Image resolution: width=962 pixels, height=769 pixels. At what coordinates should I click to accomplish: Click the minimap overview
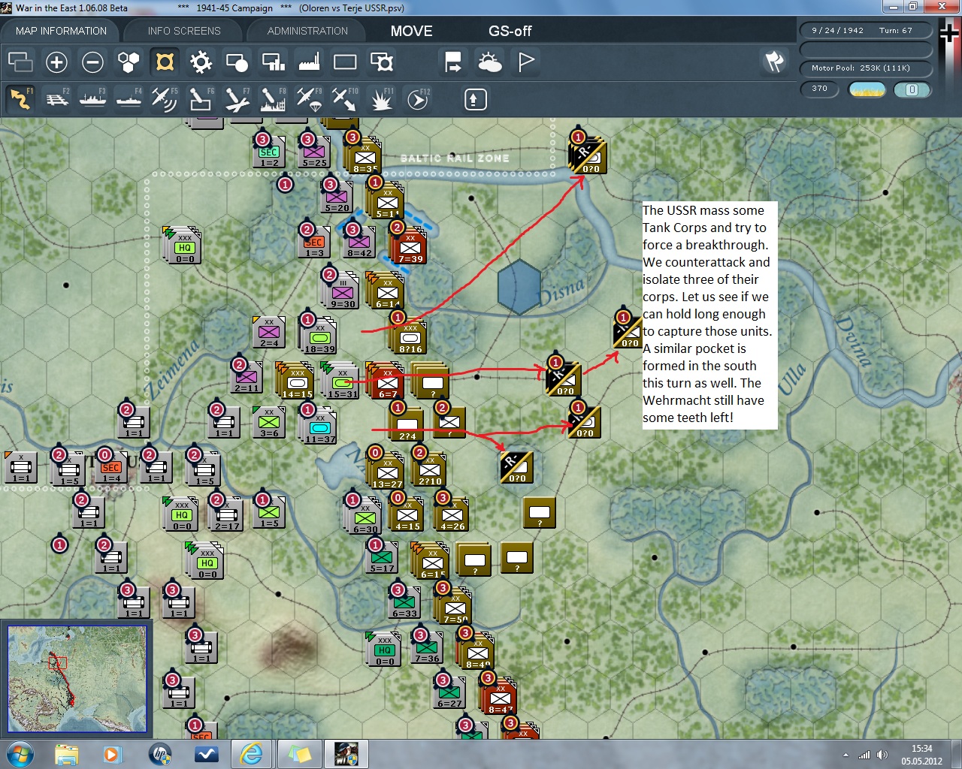click(77, 679)
